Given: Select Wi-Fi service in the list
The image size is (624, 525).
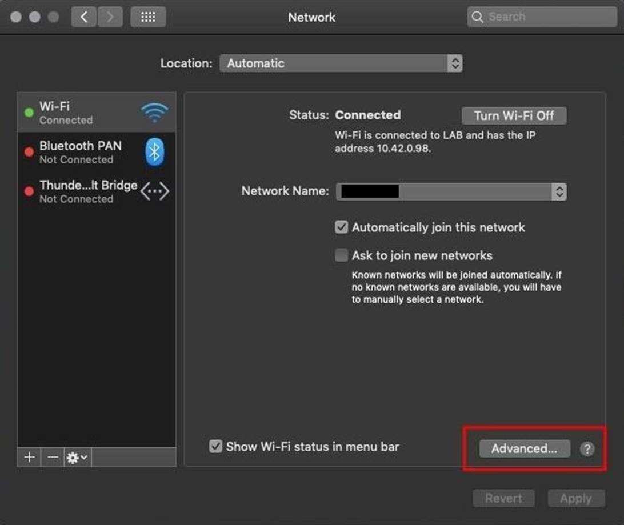Looking at the screenshot, I should pos(80,113).
